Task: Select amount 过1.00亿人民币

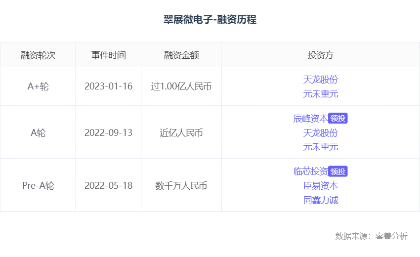Action: point(181,86)
